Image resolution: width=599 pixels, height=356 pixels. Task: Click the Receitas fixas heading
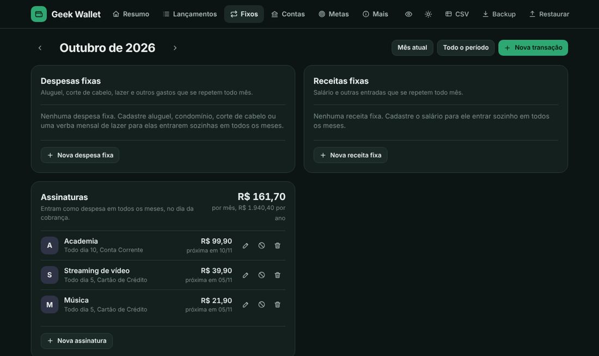coord(341,81)
